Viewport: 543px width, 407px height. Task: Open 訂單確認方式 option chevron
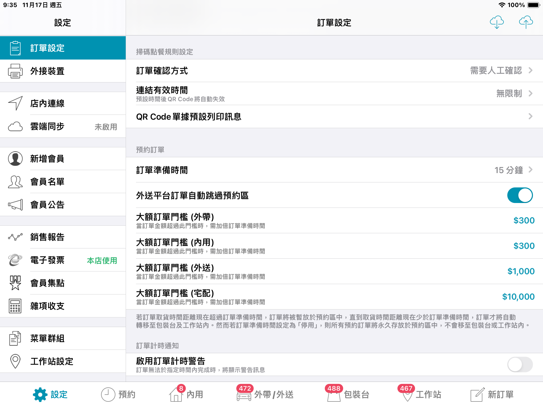(530, 70)
